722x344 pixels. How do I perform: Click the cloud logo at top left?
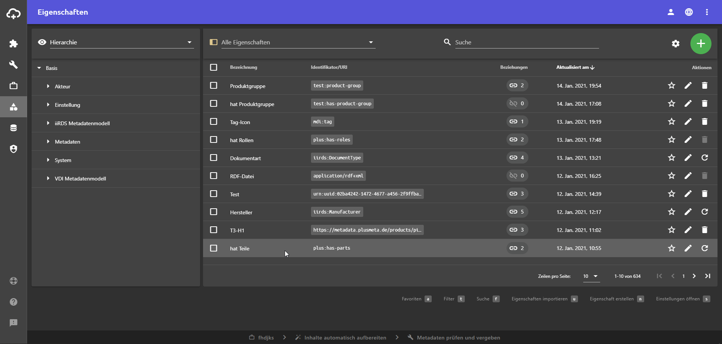coord(14,14)
